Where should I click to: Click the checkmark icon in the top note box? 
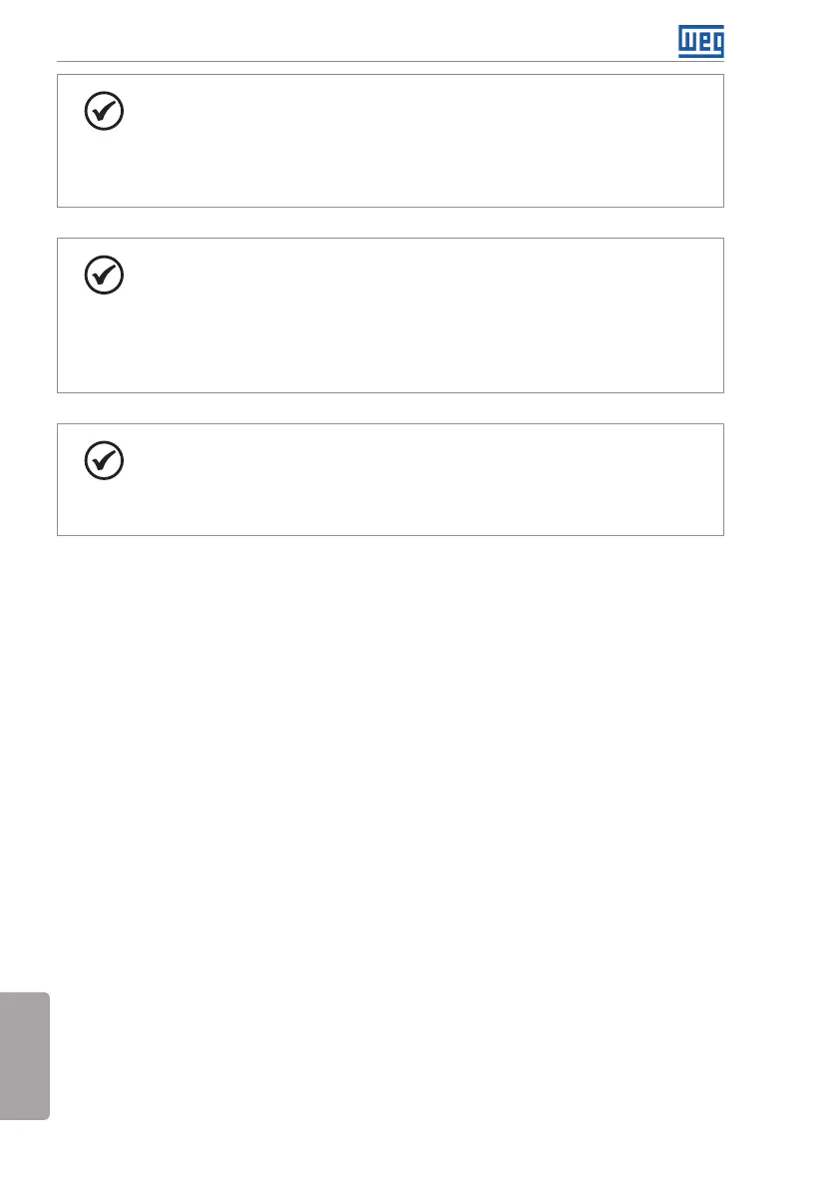click(105, 112)
